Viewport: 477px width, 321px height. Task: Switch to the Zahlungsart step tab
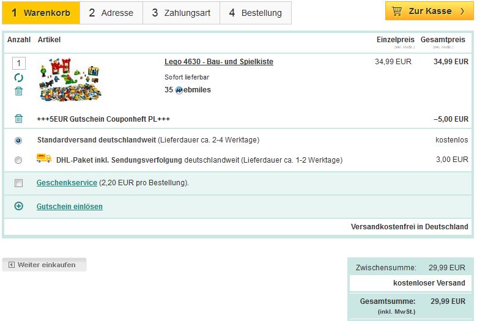pos(182,13)
